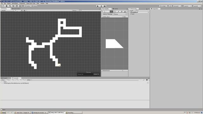Choose the Picker tool in Tile Palette
This screenshot has height=114, width=203.
[118, 12]
